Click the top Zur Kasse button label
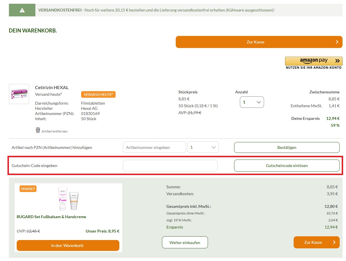 (255, 42)
